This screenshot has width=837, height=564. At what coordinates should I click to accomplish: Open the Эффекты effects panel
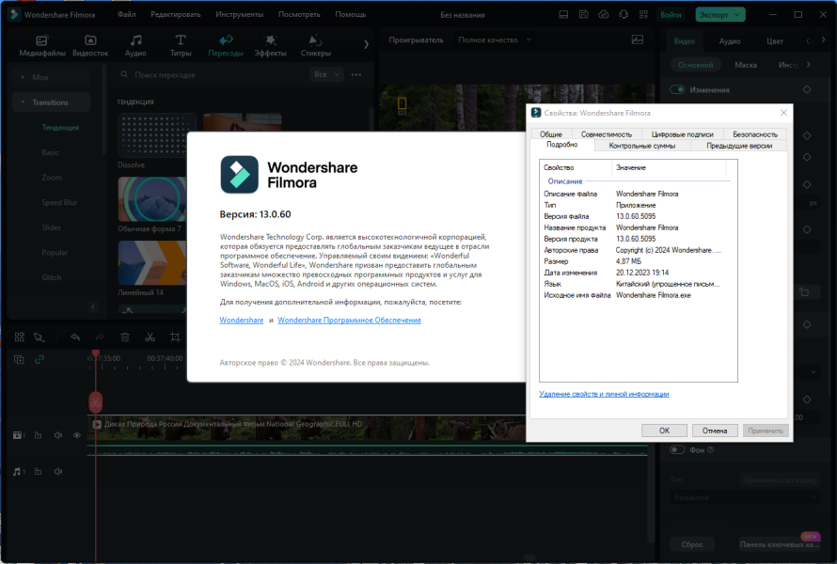pos(270,45)
